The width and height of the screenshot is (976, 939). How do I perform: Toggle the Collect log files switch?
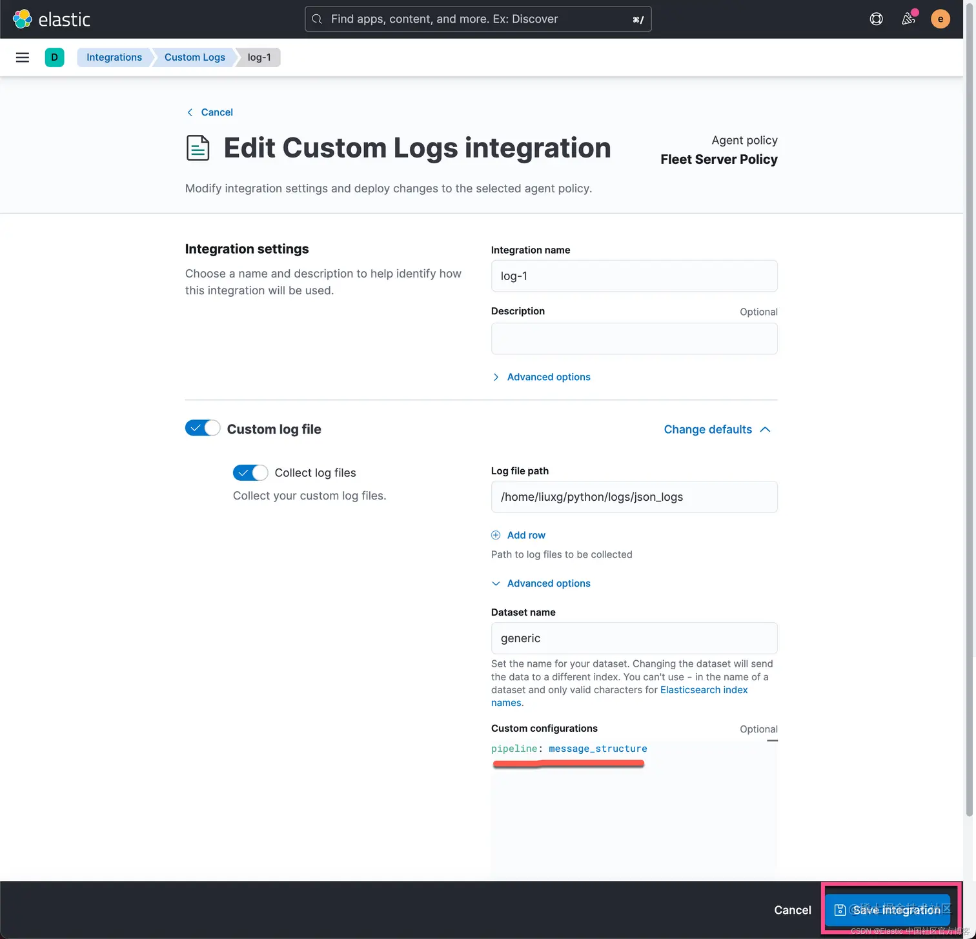250,472
